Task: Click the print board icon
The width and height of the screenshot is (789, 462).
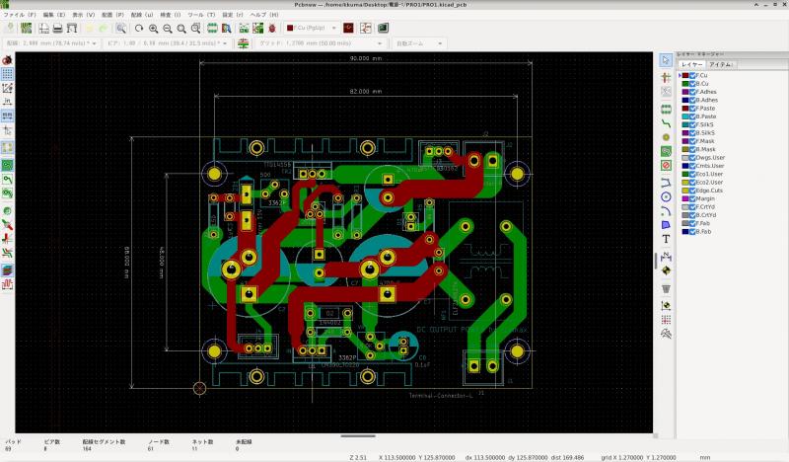Action: (58, 29)
